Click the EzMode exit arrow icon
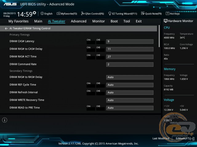 (x=192, y=139)
